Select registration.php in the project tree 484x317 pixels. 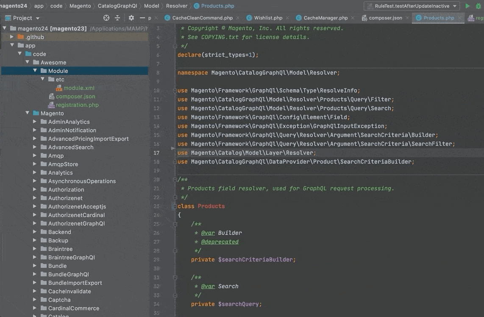click(77, 105)
